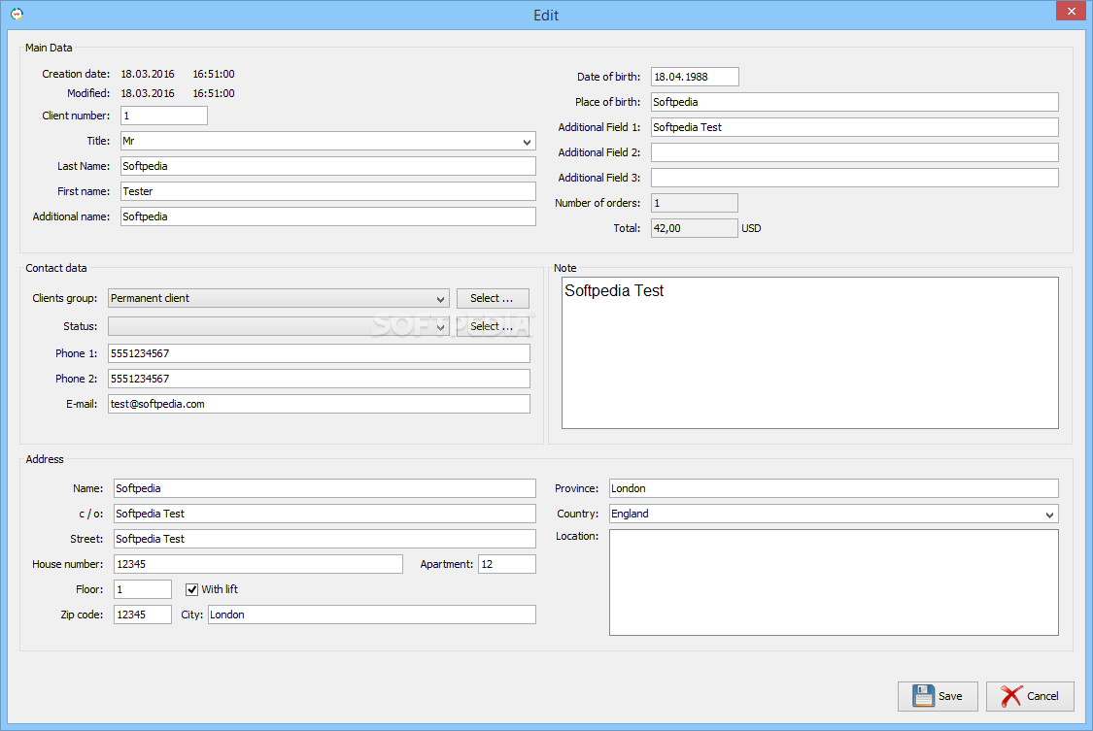Click the empty Additional Field 2 input
The image size is (1093, 731).
[855, 152]
